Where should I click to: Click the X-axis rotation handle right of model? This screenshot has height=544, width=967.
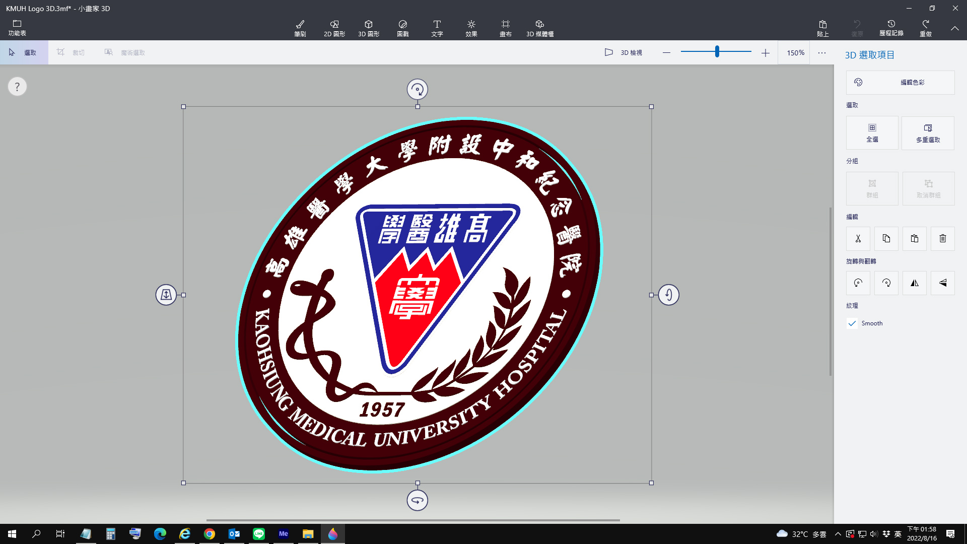(669, 295)
